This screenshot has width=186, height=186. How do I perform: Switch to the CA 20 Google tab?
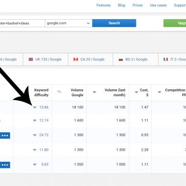click(x=90, y=59)
